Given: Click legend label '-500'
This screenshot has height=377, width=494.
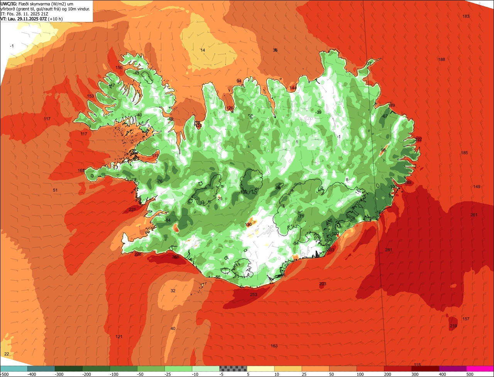Looking at the screenshot, I should click(4, 374).
